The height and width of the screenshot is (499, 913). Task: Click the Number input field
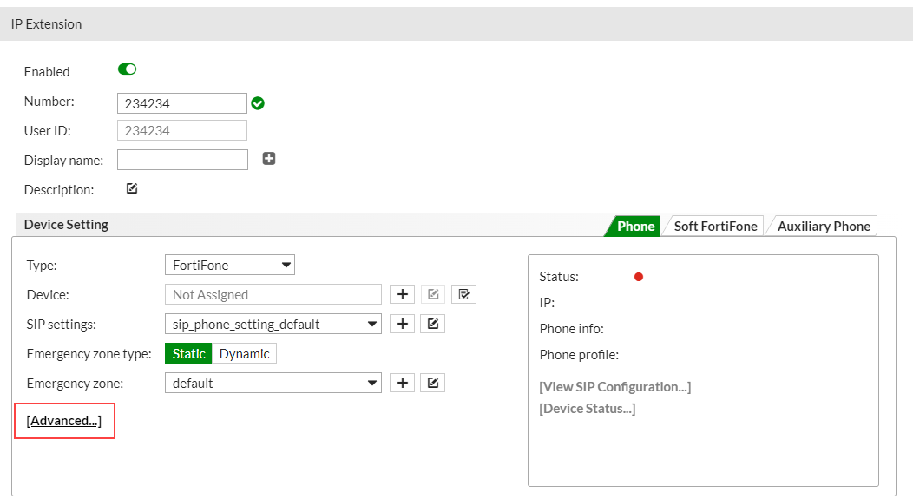[x=181, y=103]
